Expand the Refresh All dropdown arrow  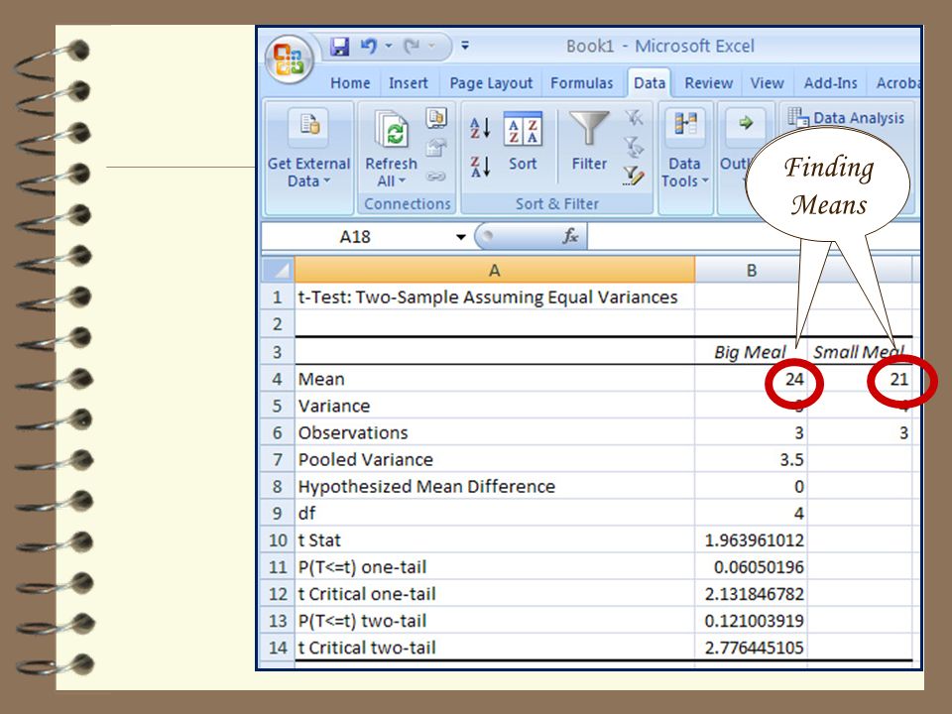[402, 180]
